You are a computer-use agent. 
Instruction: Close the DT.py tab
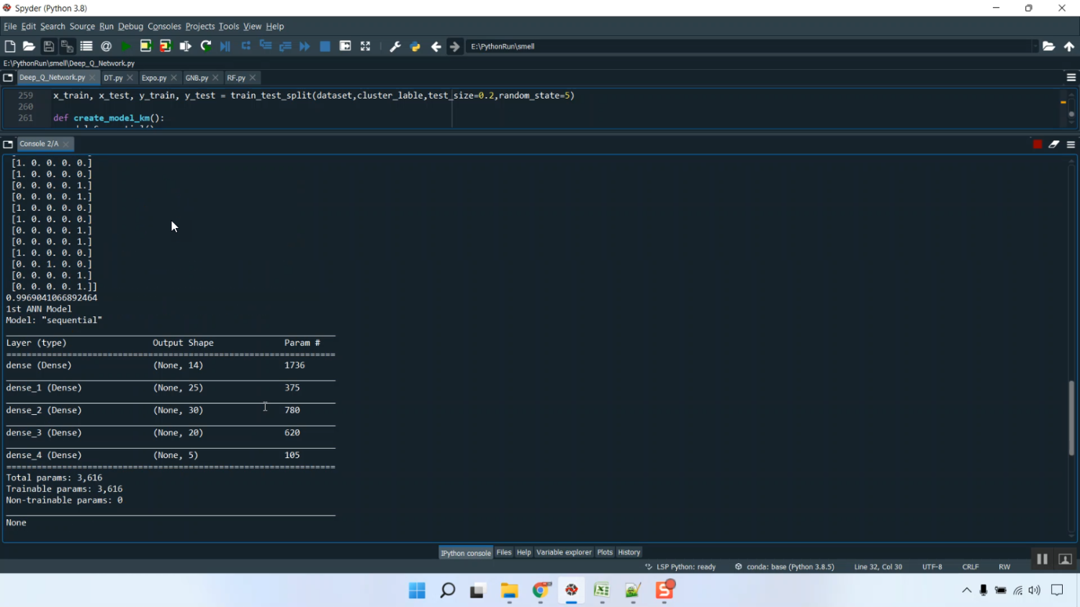pos(130,78)
